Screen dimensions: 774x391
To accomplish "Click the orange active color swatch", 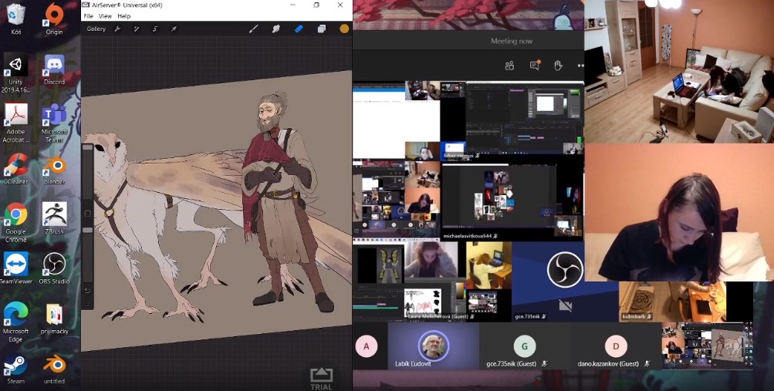I will 344,29.
